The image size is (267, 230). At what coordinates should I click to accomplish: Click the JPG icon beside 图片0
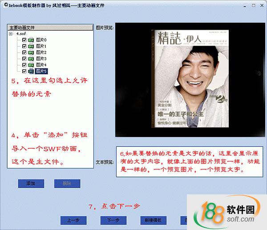tap(31, 40)
